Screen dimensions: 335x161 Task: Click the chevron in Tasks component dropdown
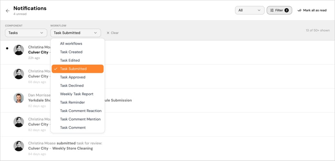(42, 33)
